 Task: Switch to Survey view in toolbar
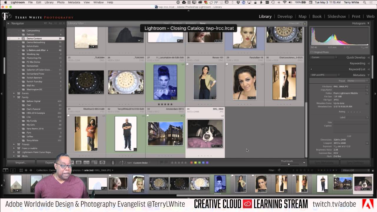point(94,163)
